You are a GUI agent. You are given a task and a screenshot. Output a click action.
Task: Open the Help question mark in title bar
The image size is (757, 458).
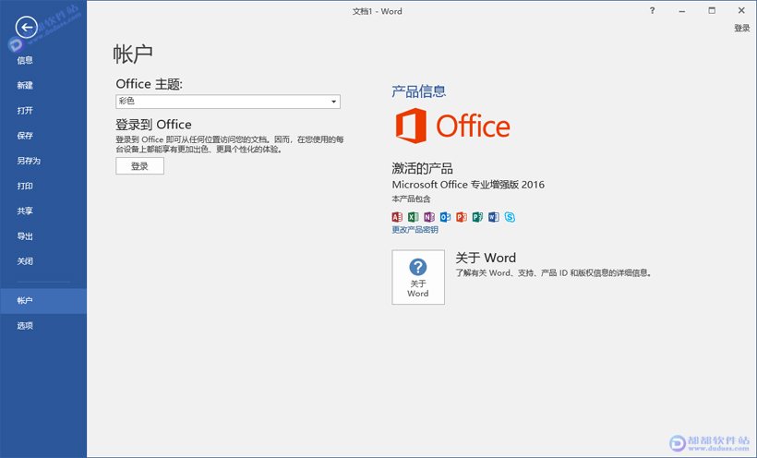(653, 11)
